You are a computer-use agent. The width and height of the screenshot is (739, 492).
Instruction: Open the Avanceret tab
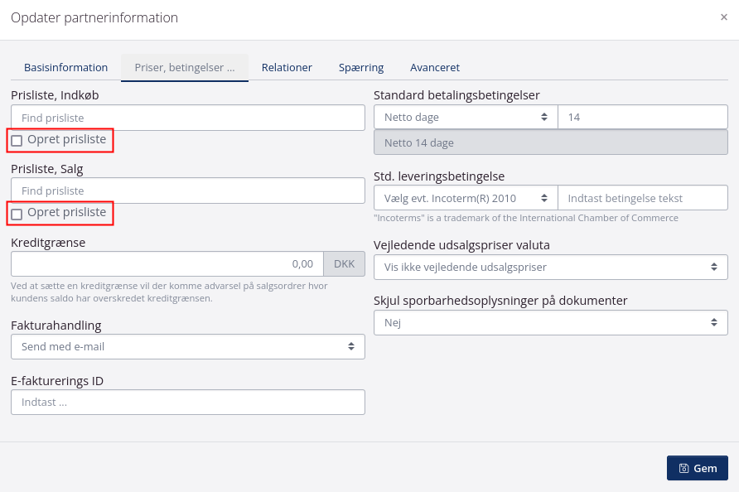pos(432,67)
